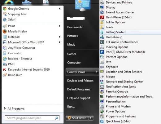161x124 pixels.
Task: Open Notification Area Icons
Action: (121, 86)
